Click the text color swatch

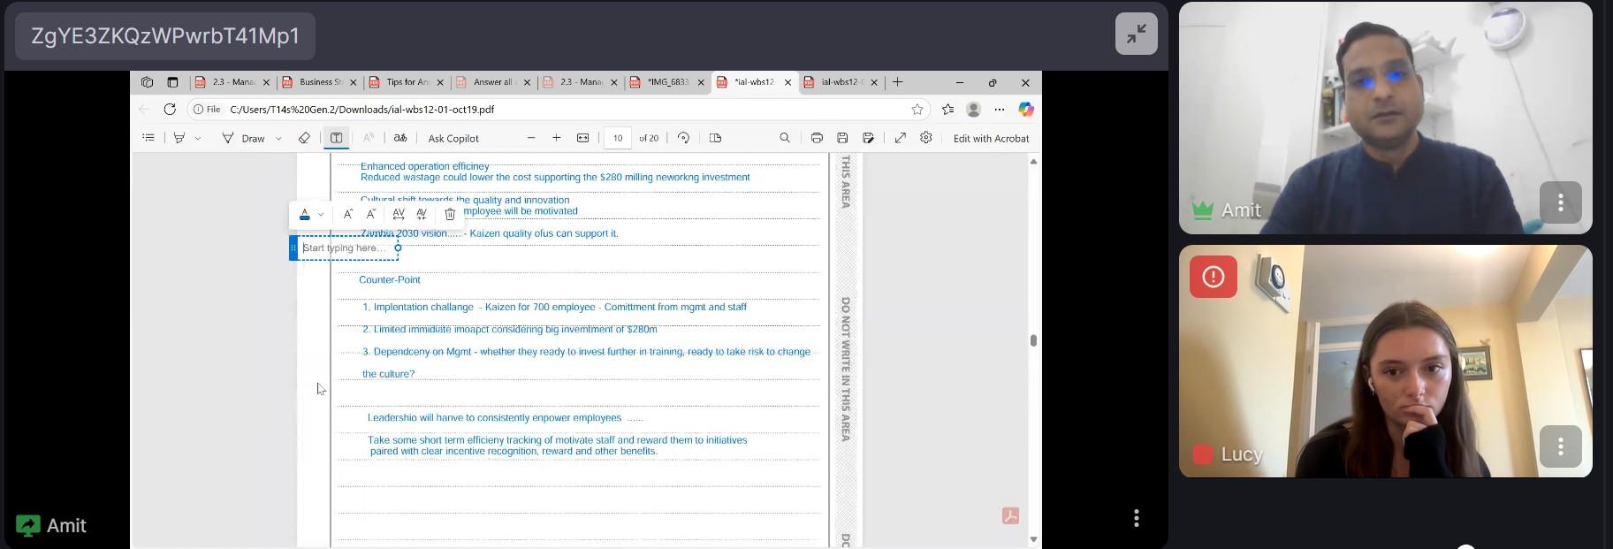[305, 215]
